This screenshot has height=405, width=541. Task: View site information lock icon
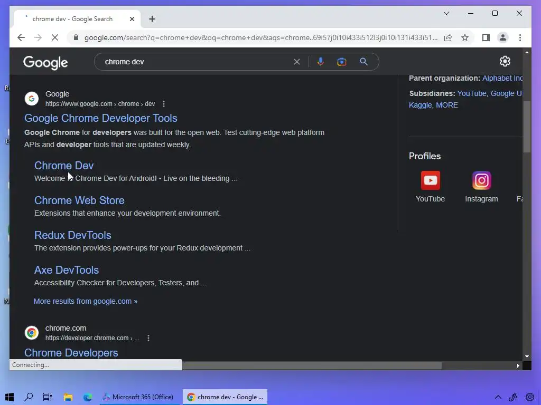[x=76, y=37]
